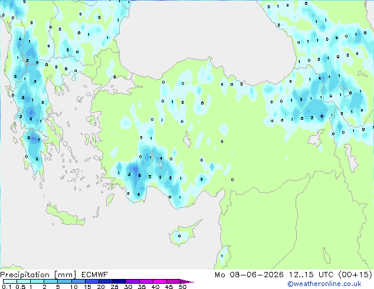Image resolution: width=374 pixels, height=289 pixels.
Task: Click the 'ECMWF' model label
Action: click(x=95, y=275)
